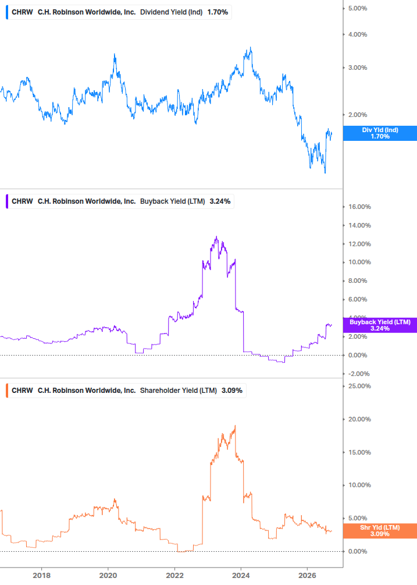
Task: Click the 4.00% label on dividend yield axis
Action: click(358, 34)
